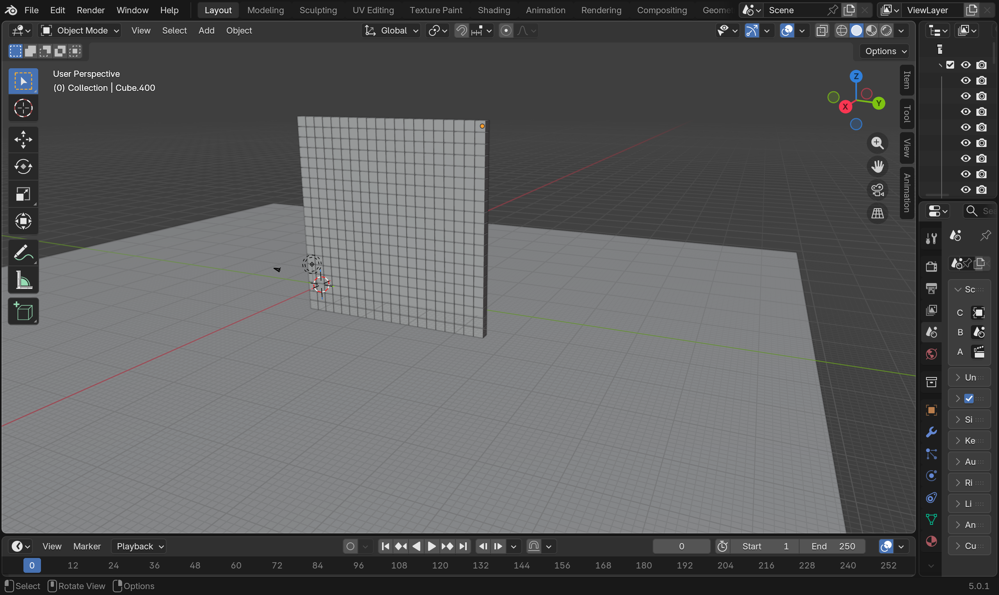The image size is (999, 595).
Task: Choose the Annotate pencil tool
Action: (23, 253)
